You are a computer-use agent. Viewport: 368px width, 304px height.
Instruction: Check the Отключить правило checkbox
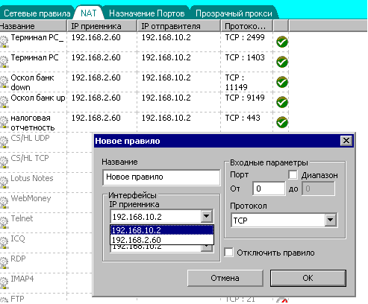(228, 253)
